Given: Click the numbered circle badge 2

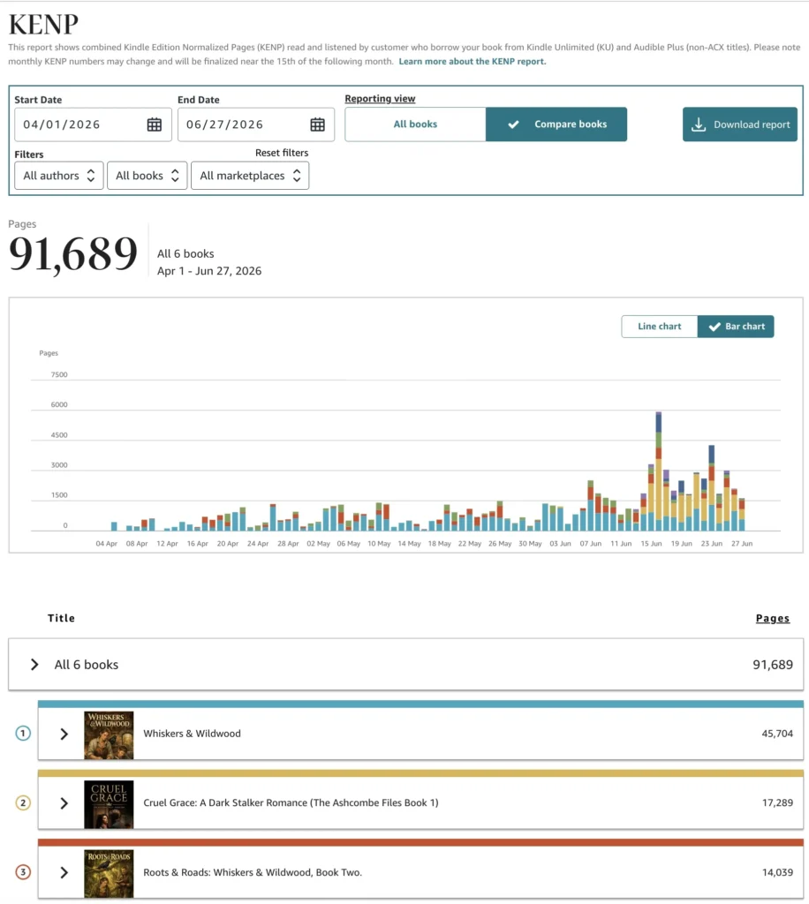Looking at the screenshot, I should (23, 802).
